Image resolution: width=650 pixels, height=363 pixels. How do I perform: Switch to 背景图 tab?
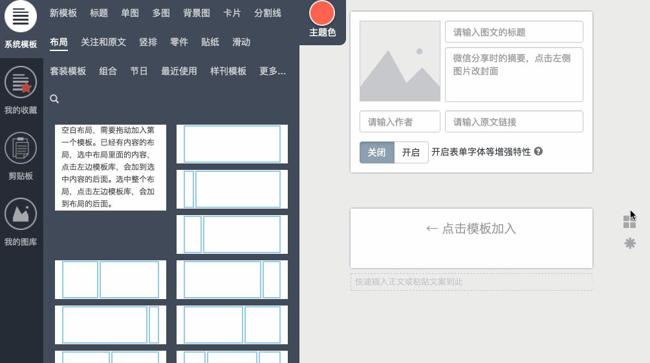(197, 14)
